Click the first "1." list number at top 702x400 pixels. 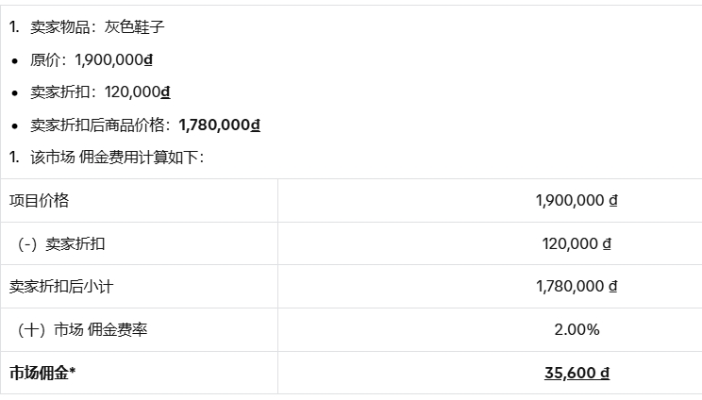coord(14,27)
